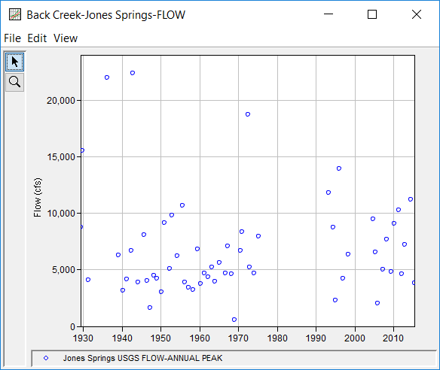Click the legend entry Jones Springs USGS FLOW-ANNUAL PEAK

click(x=142, y=358)
